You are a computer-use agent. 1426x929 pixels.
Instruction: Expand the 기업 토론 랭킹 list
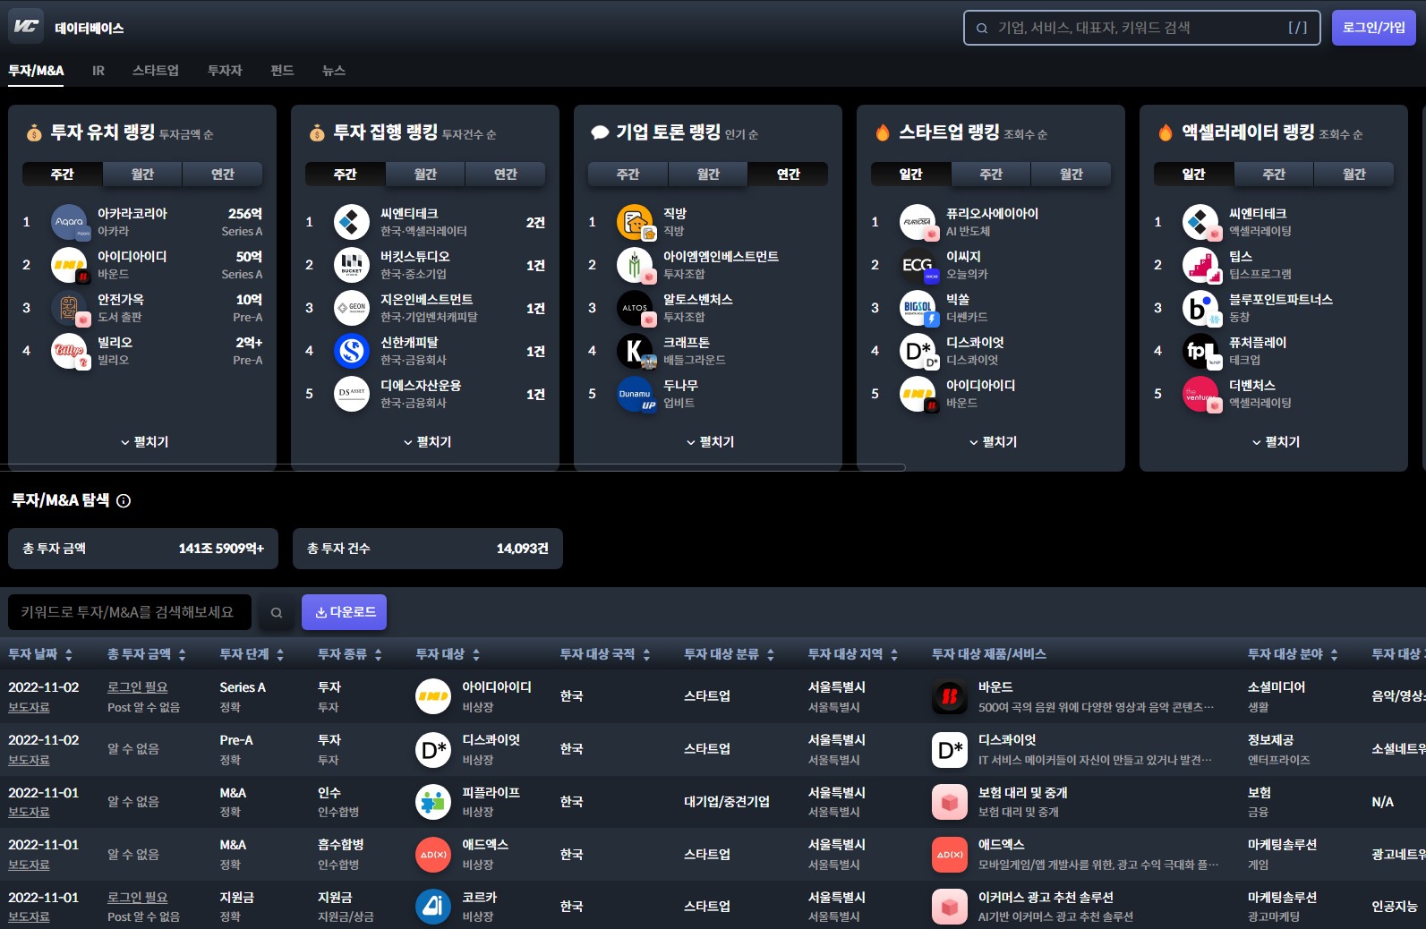710,442
